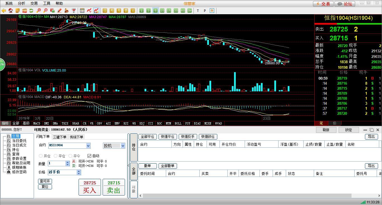Zoom out with the minus magnifier icon

[46, 11]
